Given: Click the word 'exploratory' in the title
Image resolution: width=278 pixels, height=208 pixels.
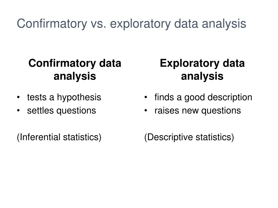Looking at the screenshot, I should (x=140, y=24).
